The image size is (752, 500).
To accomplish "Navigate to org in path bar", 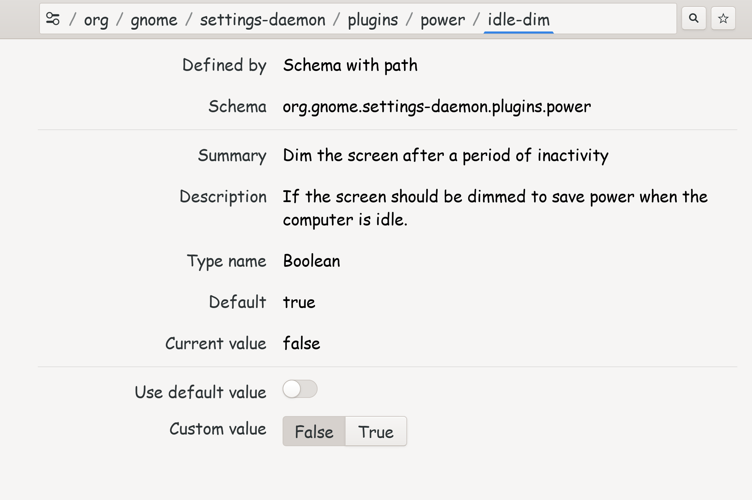I will (96, 20).
